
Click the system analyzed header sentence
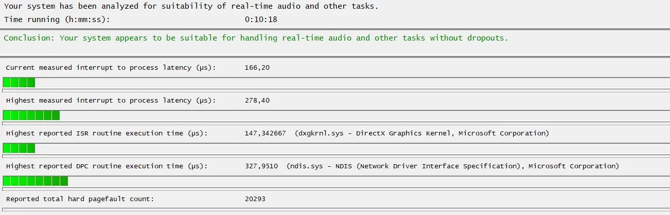pyautogui.click(x=191, y=6)
